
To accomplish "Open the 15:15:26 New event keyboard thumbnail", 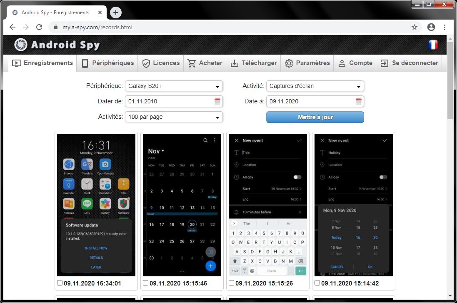I will [268, 205].
